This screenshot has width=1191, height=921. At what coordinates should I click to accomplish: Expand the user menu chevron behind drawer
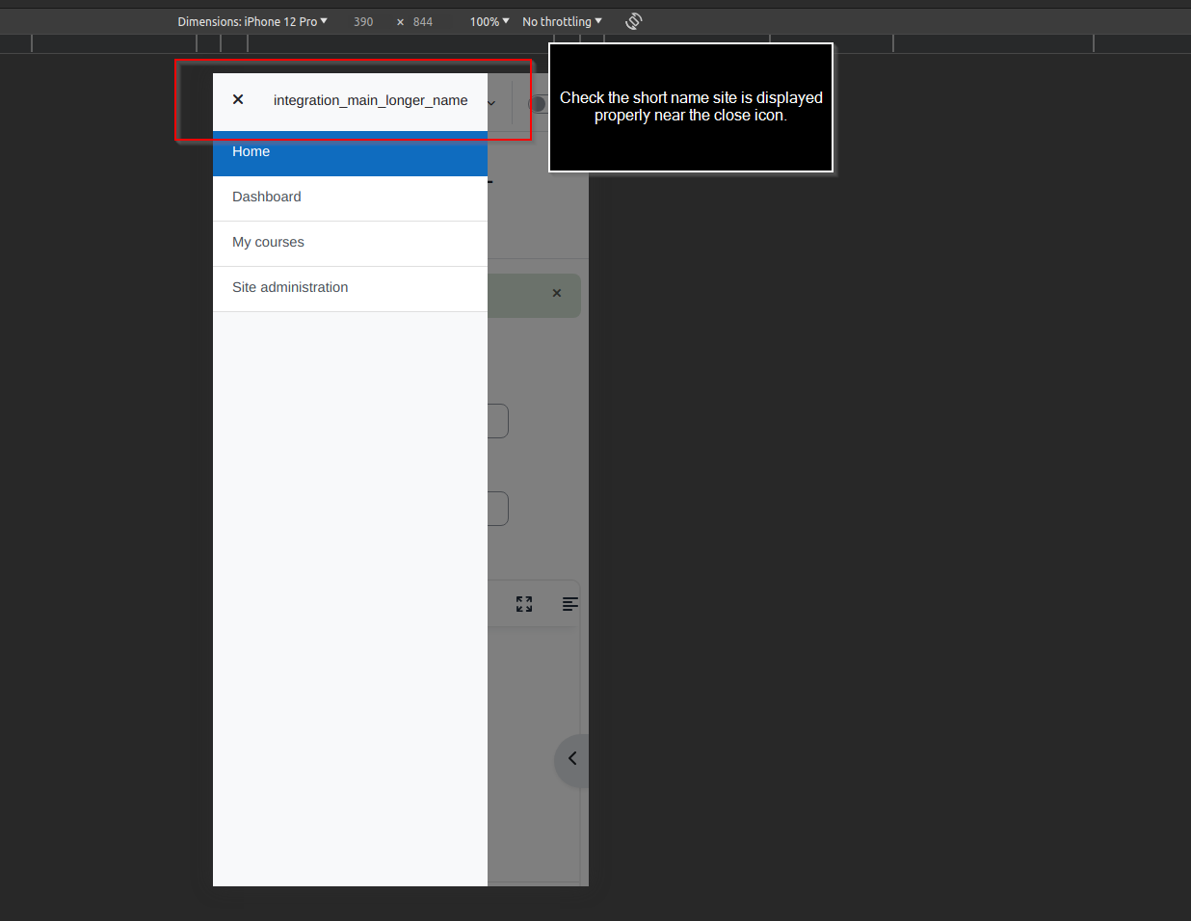pyautogui.click(x=491, y=103)
